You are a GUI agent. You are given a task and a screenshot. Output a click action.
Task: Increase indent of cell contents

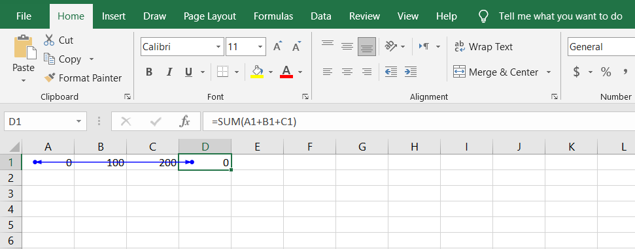click(410, 72)
